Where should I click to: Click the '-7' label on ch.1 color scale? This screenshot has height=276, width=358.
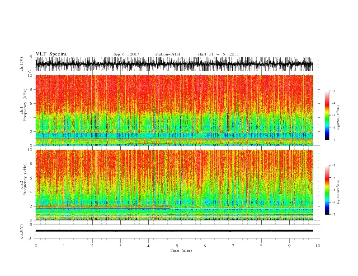[333, 140]
